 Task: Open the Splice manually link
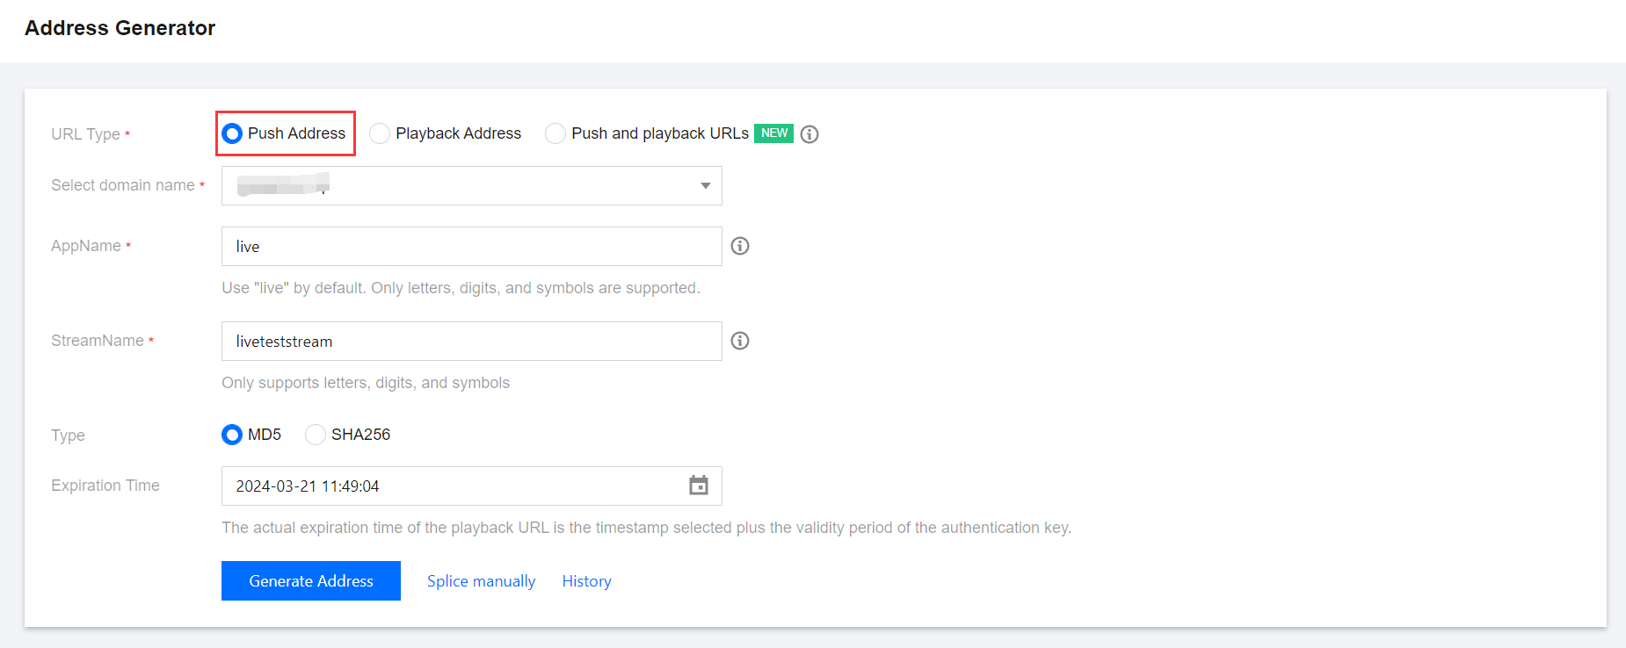[481, 581]
